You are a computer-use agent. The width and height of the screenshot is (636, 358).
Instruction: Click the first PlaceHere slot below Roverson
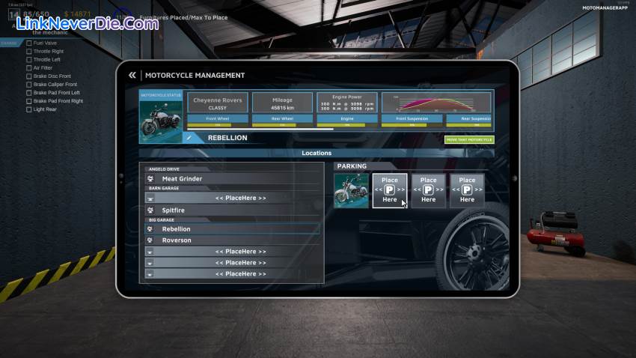point(240,252)
